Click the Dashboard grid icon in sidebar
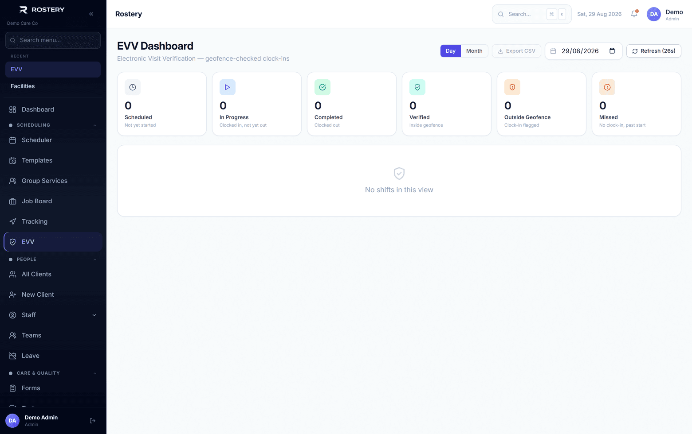 (13, 109)
